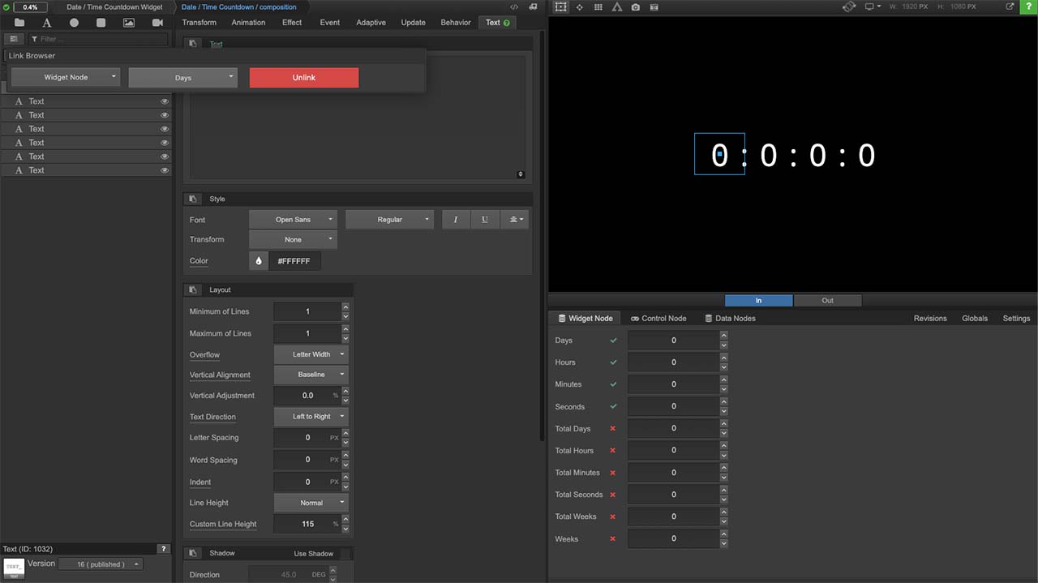Click the help badge on the Text tab

coord(507,23)
